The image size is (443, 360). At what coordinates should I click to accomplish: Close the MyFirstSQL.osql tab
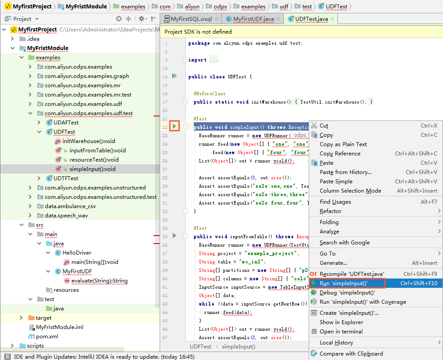(x=216, y=19)
